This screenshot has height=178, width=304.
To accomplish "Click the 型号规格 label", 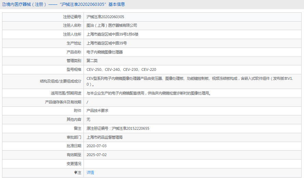I will pyautogui.click(x=74, y=69).
